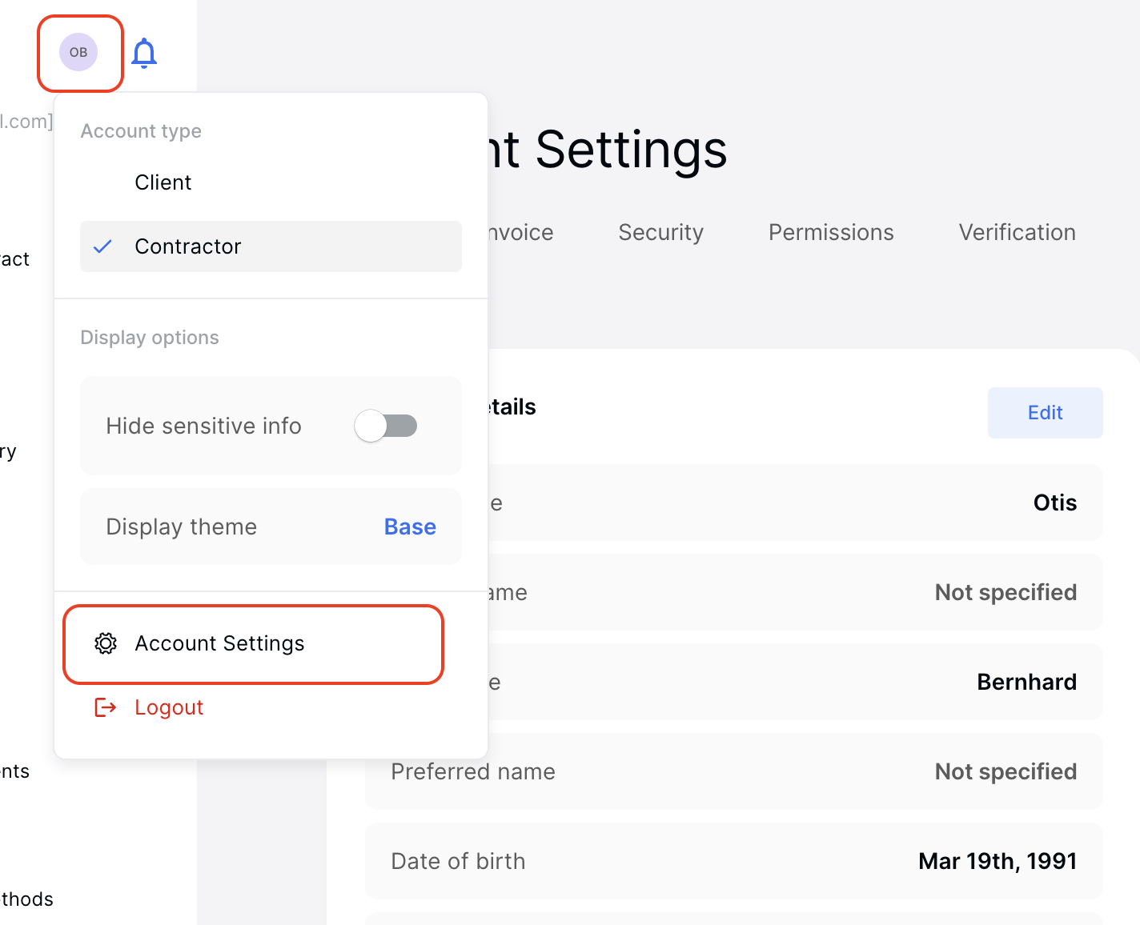Open the Permissions tab
1140x925 pixels.
tap(830, 233)
